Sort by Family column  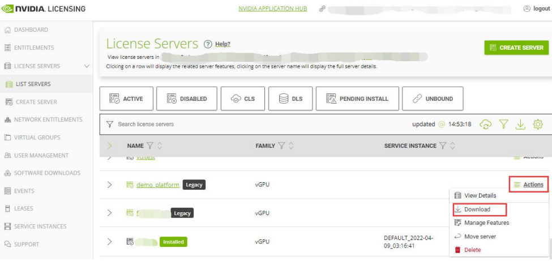tap(290, 146)
